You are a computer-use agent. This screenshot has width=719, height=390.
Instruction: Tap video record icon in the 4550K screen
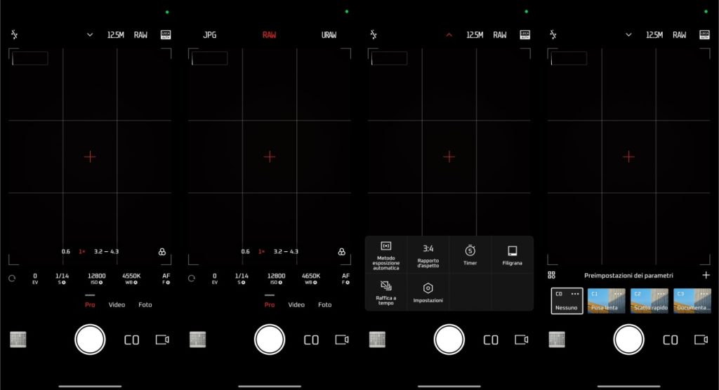point(162,339)
